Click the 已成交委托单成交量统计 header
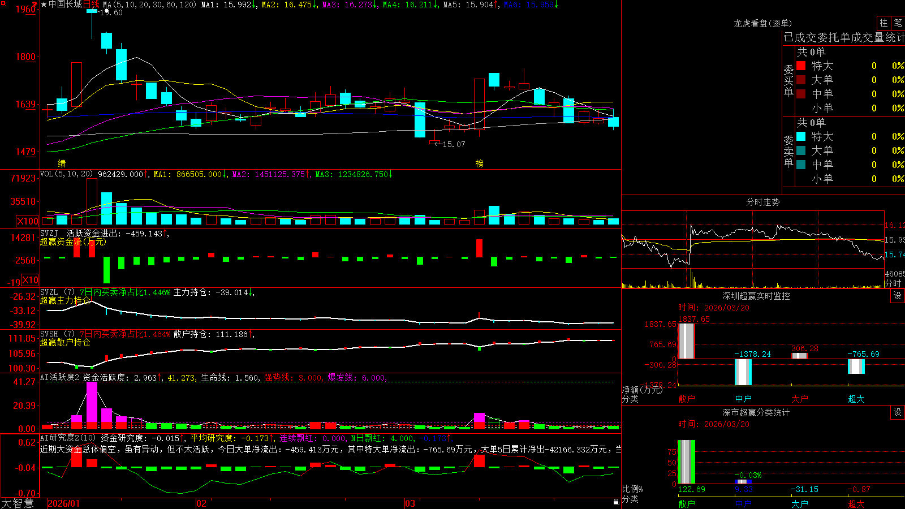Viewport: 905px width, 509px height. tap(844, 37)
